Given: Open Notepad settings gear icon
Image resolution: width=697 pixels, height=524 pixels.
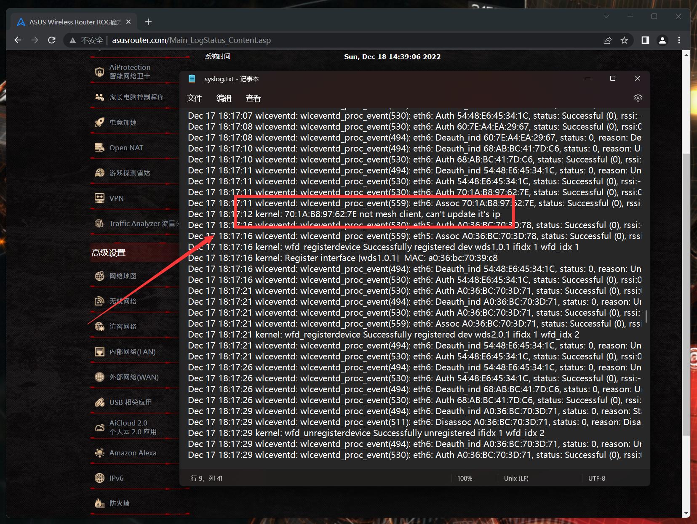Looking at the screenshot, I should pyautogui.click(x=638, y=98).
